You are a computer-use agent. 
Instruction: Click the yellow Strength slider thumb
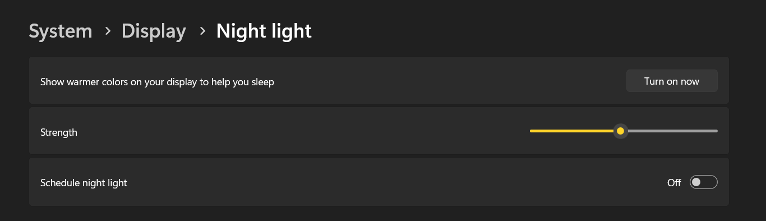pyautogui.click(x=620, y=131)
